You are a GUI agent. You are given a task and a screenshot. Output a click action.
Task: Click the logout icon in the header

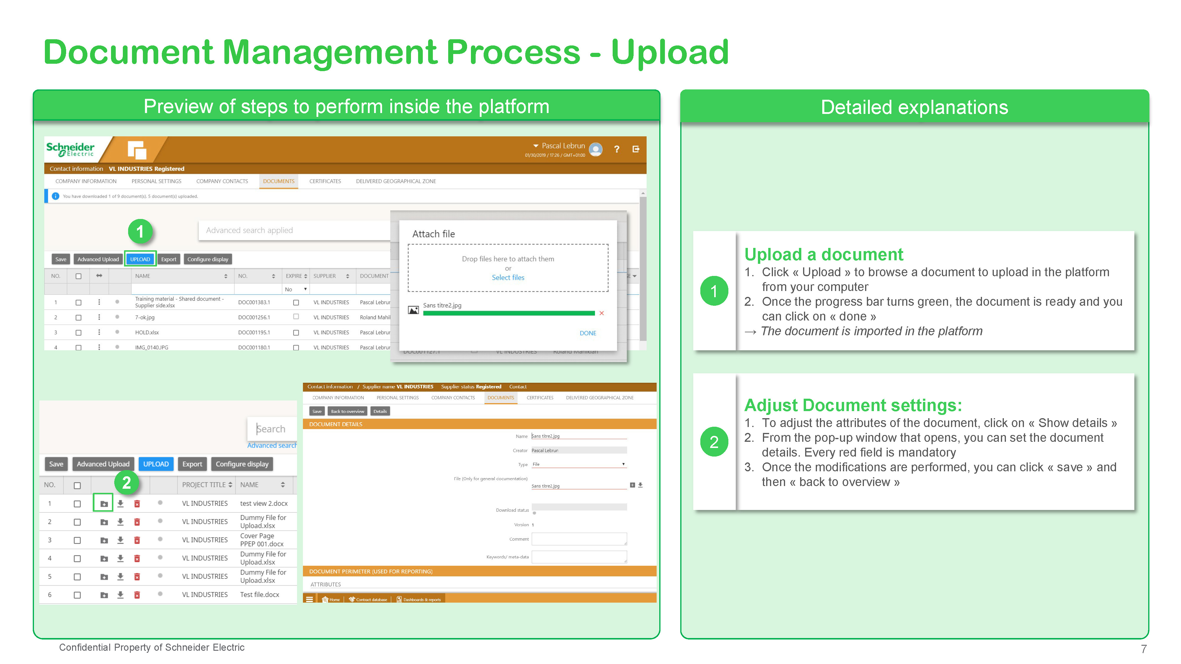(x=636, y=149)
